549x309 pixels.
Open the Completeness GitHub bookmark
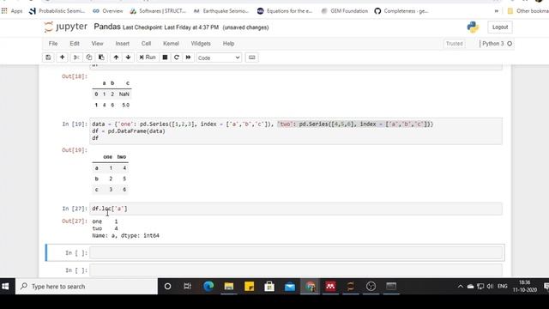[401, 11]
